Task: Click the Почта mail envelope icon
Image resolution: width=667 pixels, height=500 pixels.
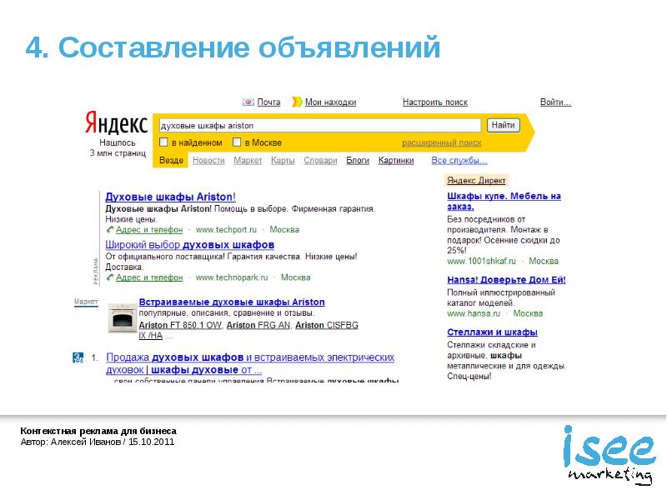Action: (x=248, y=102)
